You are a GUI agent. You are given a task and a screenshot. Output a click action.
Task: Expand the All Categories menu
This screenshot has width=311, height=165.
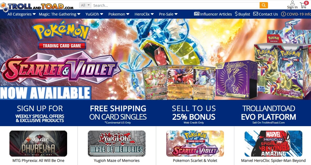(x=22, y=14)
